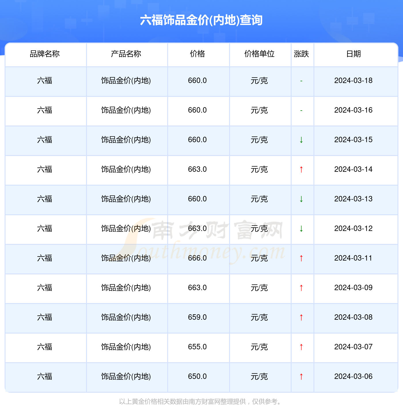Click the date 2024-03-14
The height and width of the screenshot is (418, 403).
coord(353,169)
